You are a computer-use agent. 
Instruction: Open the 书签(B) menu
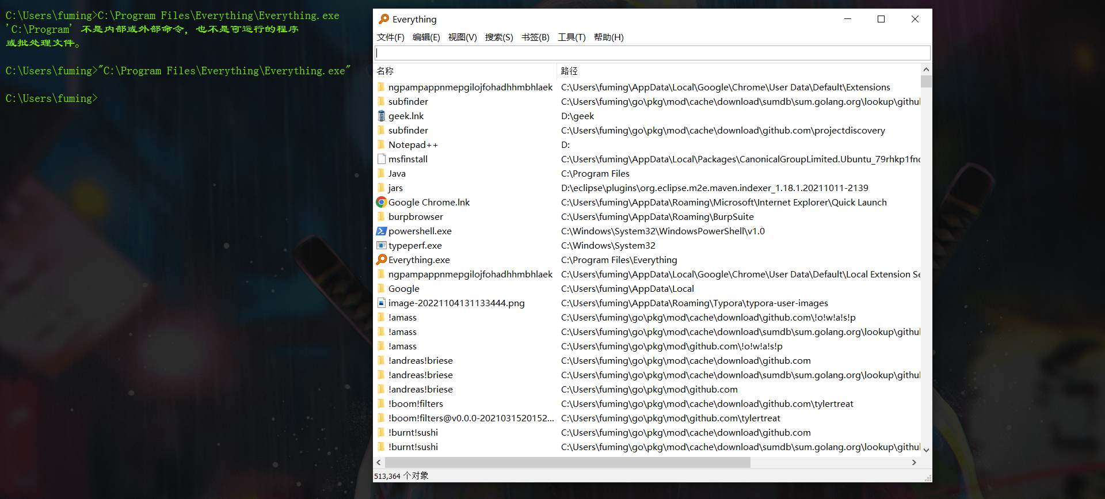click(535, 37)
